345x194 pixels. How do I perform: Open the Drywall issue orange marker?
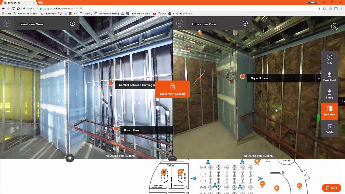point(243,77)
